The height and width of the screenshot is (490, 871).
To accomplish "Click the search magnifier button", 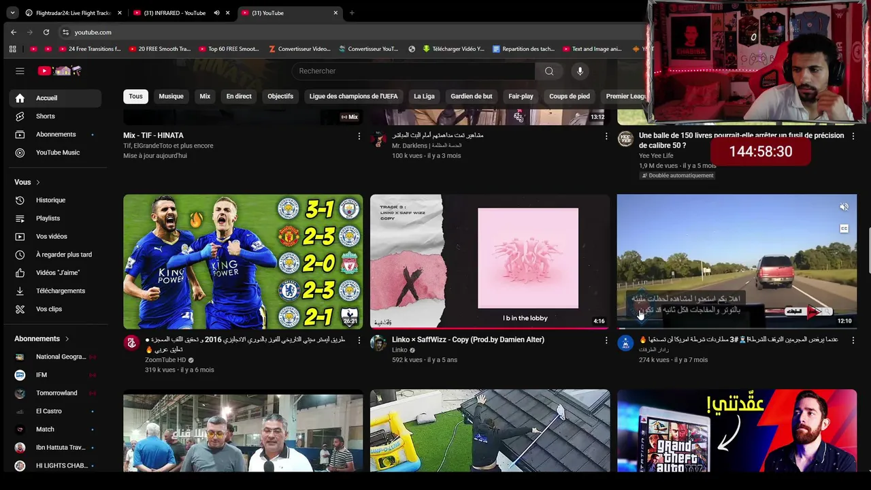I will [x=549, y=71].
